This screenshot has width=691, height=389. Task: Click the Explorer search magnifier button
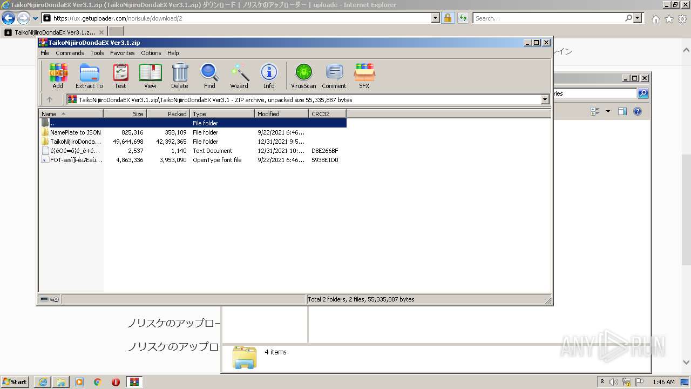642,93
